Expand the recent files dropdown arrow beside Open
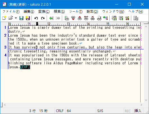 (x=16, y=18)
